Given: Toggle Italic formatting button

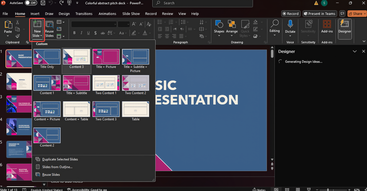Looking at the screenshot, I should coord(82,33).
